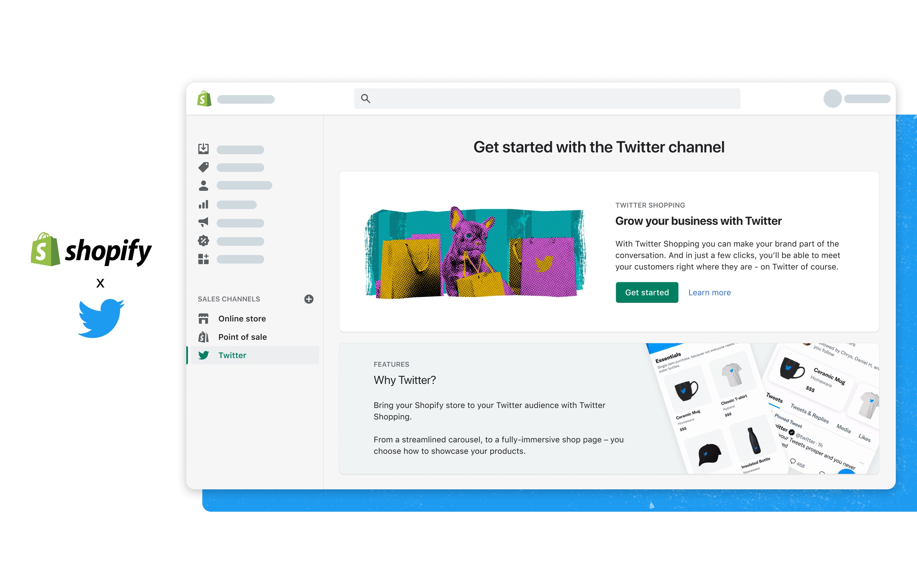The image size is (917, 573).
Task: Click the search magnifier icon
Action: click(x=365, y=99)
